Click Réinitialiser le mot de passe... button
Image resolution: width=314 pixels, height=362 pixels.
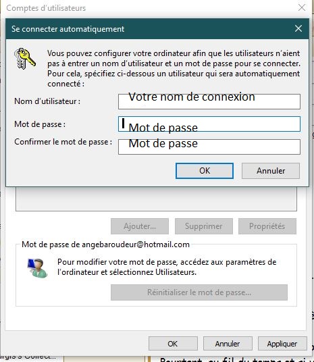tap(199, 292)
